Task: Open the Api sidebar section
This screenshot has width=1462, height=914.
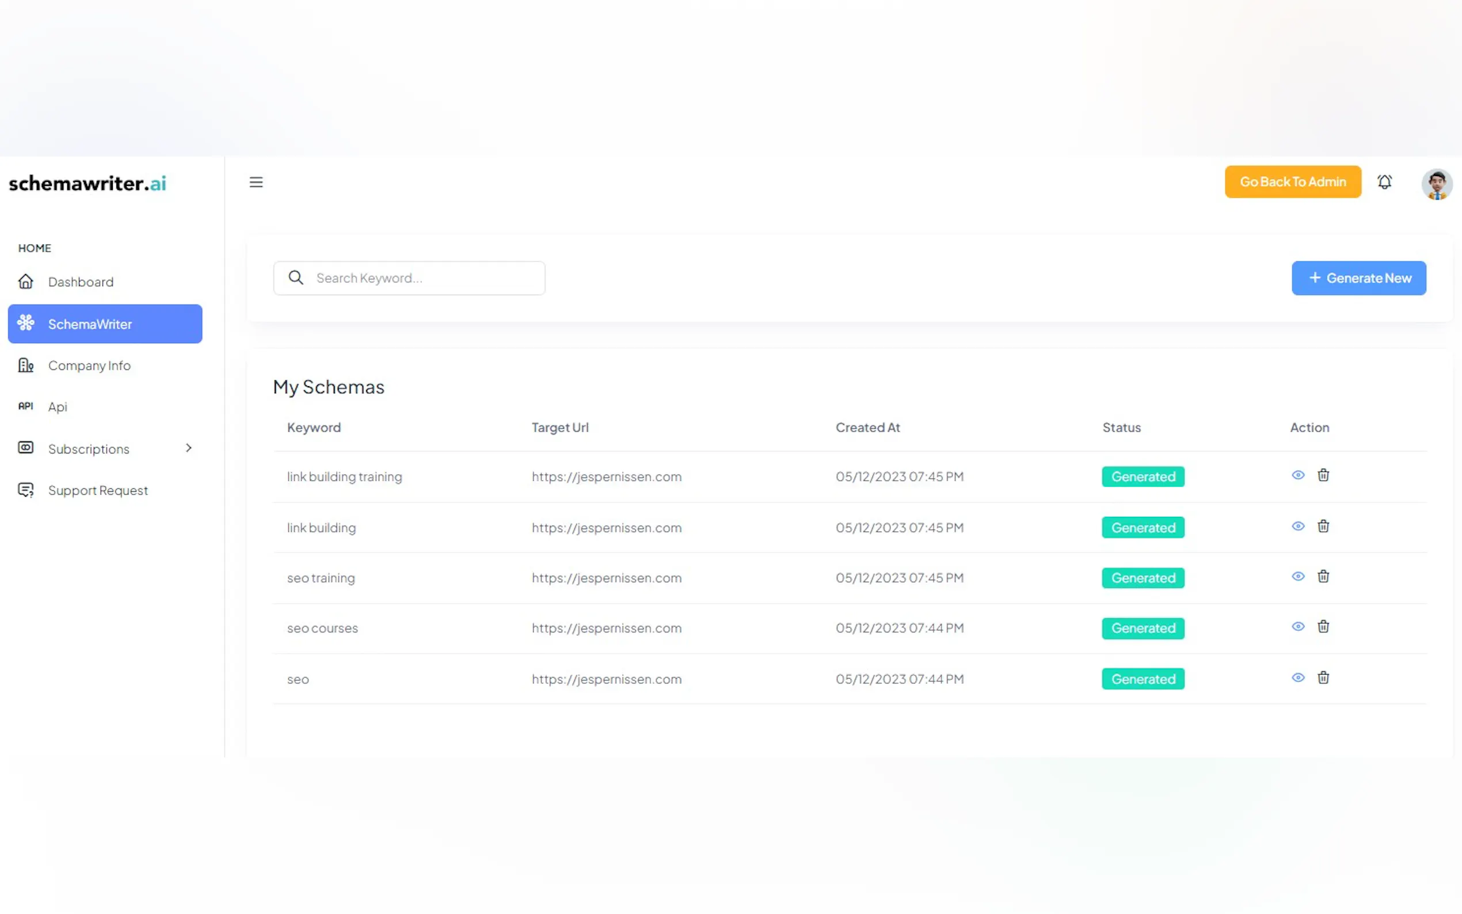Action: (x=58, y=407)
